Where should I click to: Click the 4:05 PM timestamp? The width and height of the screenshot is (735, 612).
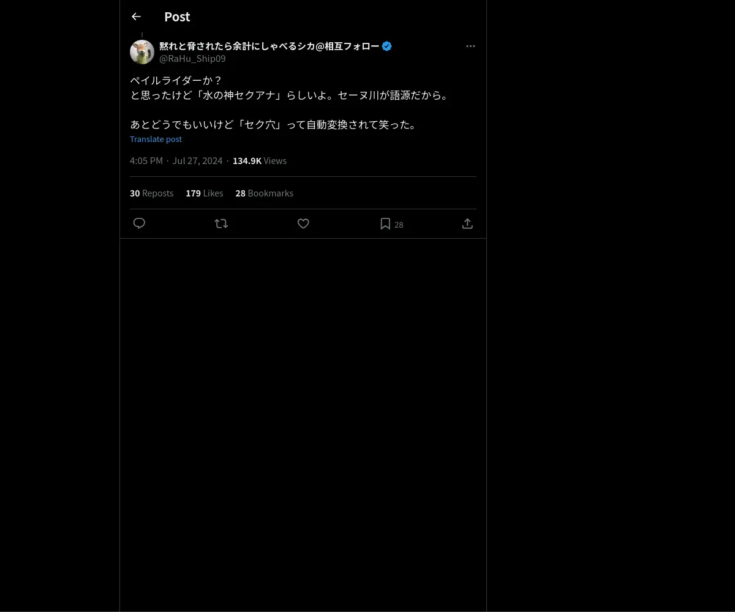click(x=146, y=160)
